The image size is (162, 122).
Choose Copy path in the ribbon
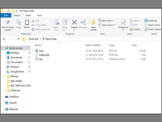(39, 25)
